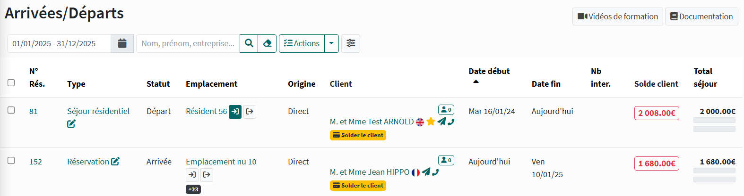Sort by the Date début column
The height and width of the screenshot is (196, 744).
(489, 71)
